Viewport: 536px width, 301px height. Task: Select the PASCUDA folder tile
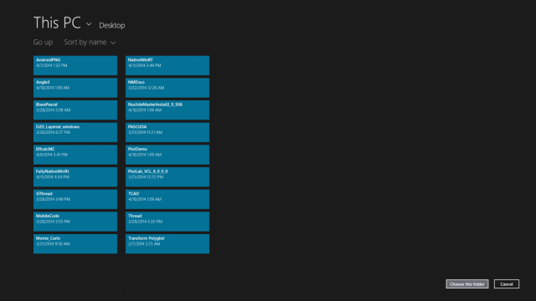coord(167,132)
